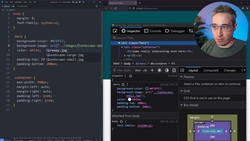The width and height of the screenshot is (250, 141).
Task: Click the event badge on the p element
Action: (x=134, y=56)
